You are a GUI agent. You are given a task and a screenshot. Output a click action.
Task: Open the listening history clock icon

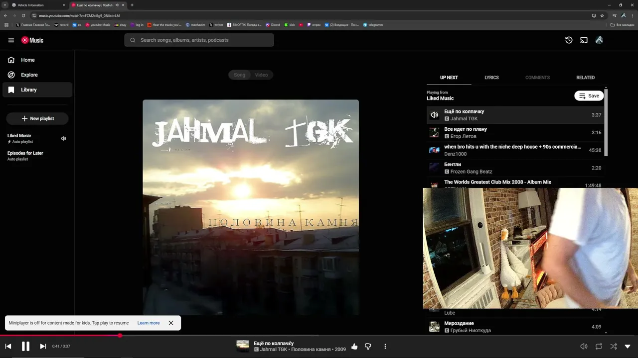click(569, 40)
